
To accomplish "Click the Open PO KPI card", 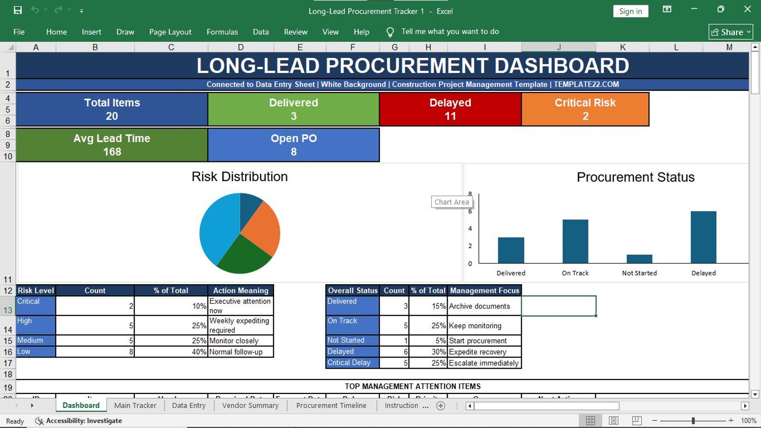I will click(294, 145).
